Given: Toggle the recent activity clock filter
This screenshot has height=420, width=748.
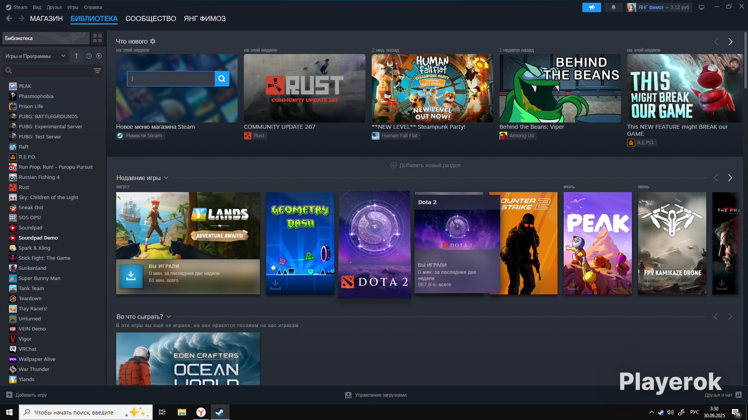Looking at the screenshot, I should (89, 56).
